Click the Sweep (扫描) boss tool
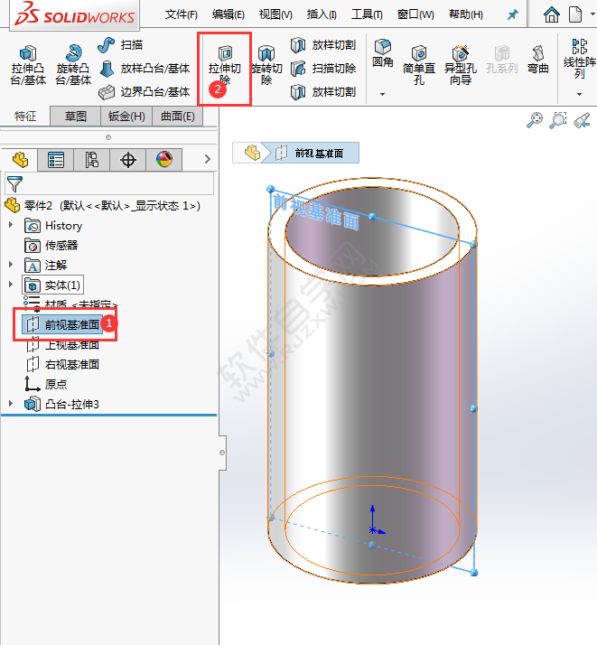This screenshot has height=645, width=597. [120, 45]
